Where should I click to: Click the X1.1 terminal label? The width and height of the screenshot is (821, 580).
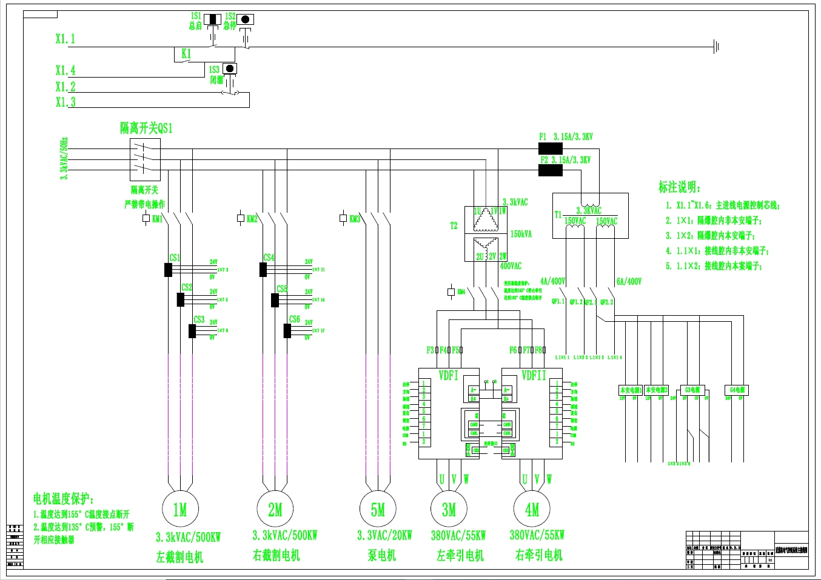tap(65, 39)
